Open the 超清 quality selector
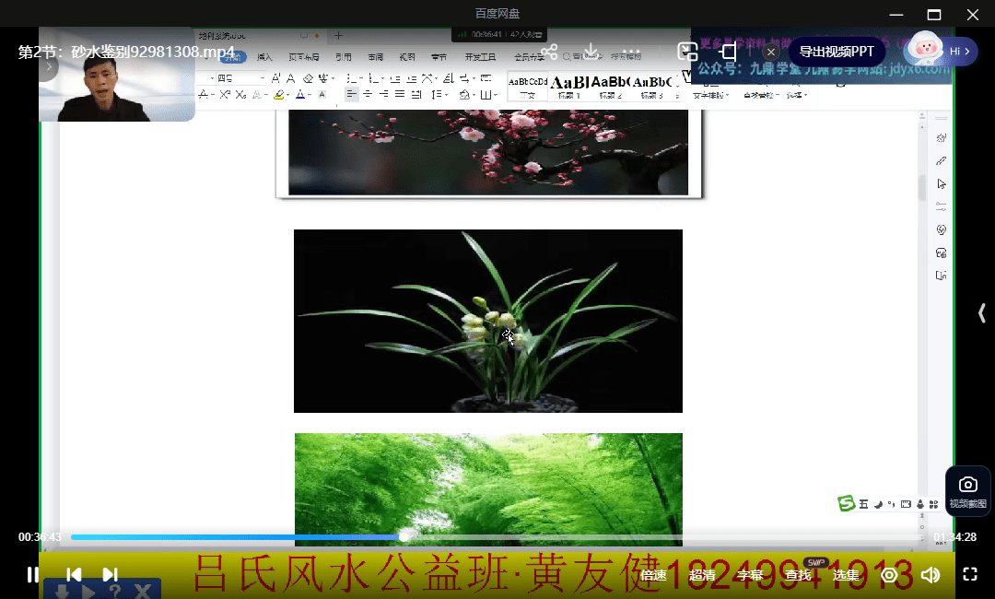The image size is (995, 599). click(702, 575)
